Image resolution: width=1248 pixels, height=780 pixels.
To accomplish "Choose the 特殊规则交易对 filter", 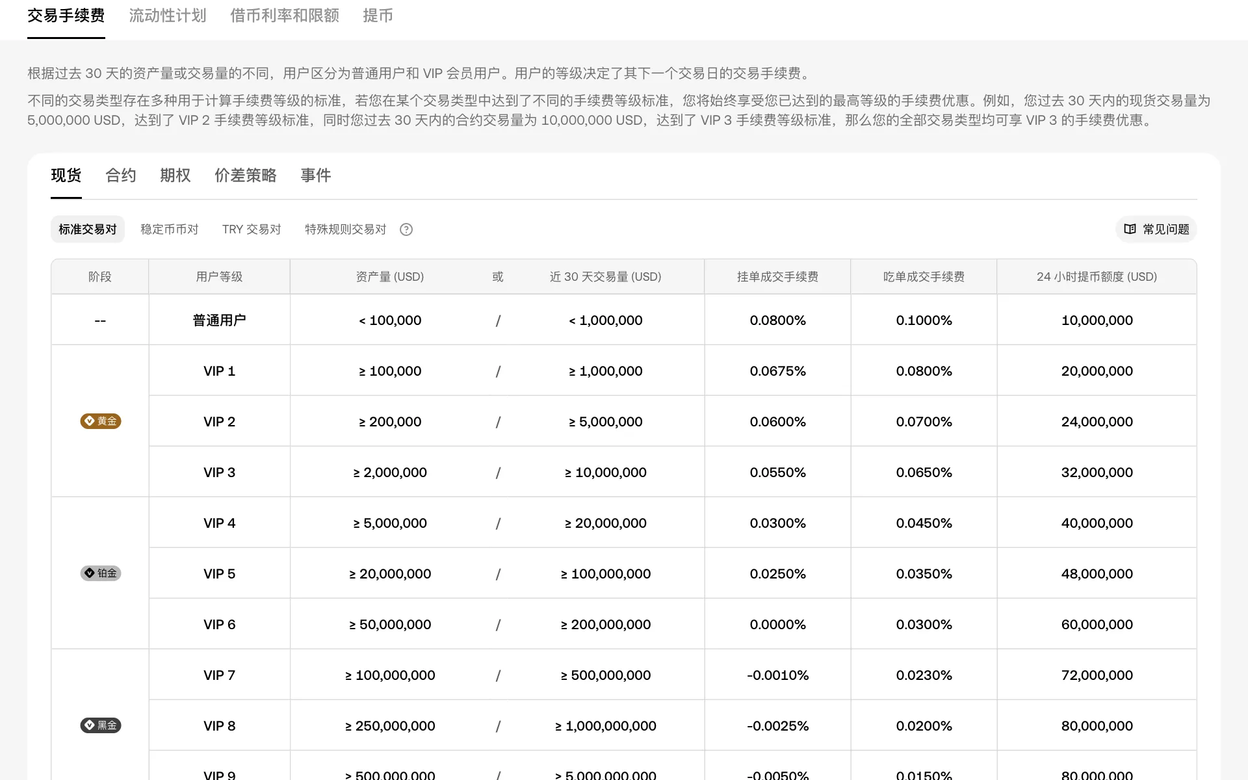I will [346, 229].
